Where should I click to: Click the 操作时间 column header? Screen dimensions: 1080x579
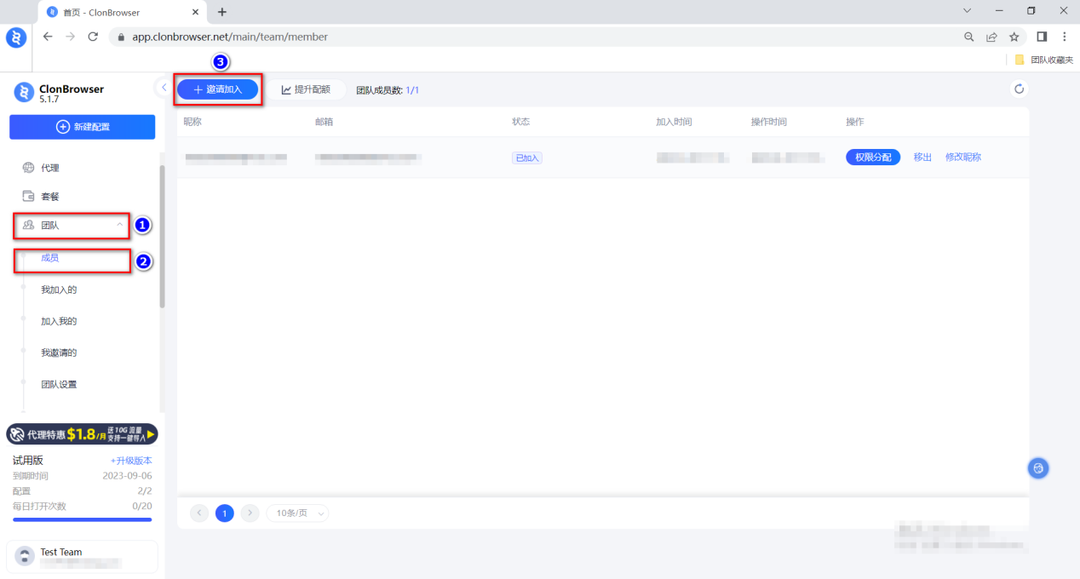point(768,122)
